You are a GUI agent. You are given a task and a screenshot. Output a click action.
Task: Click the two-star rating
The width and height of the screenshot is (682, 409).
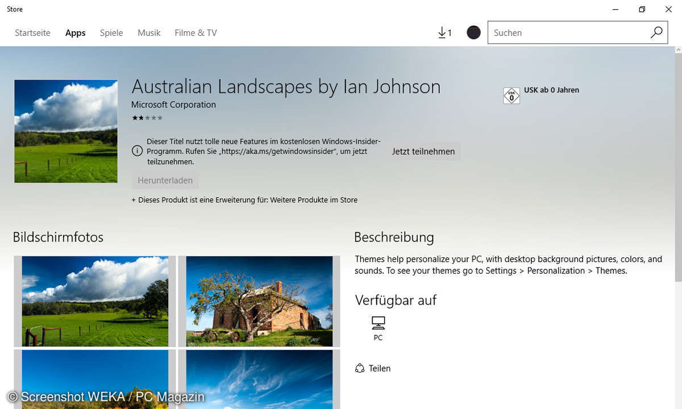pyautogui.click(x=147, y=118)
